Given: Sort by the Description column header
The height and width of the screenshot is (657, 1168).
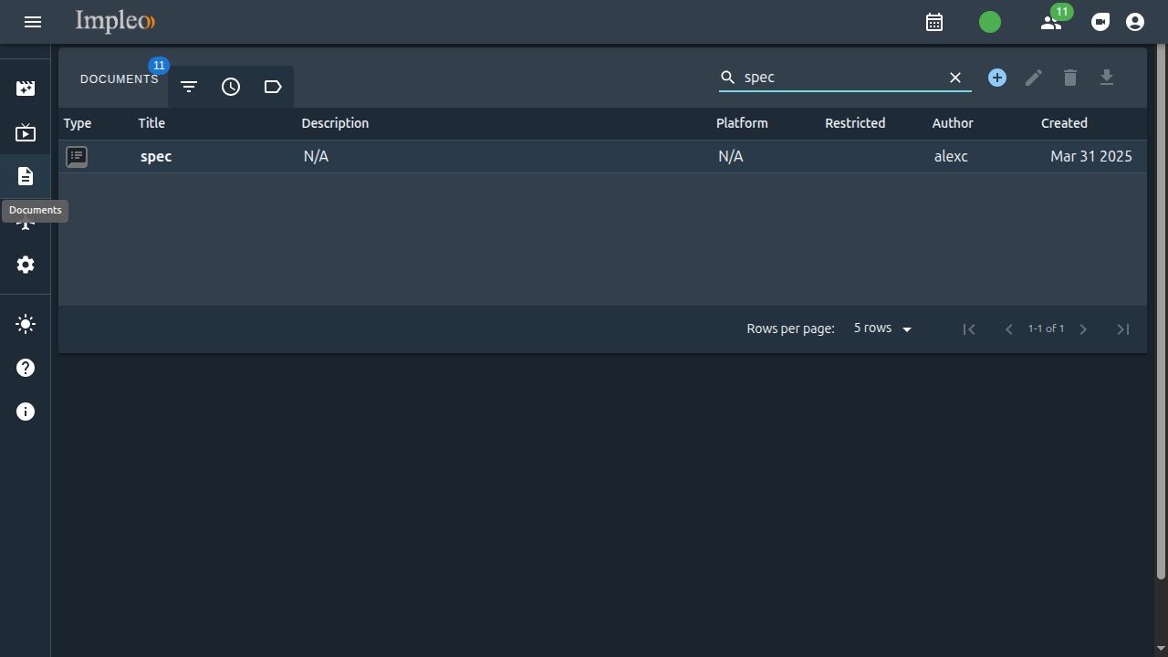Looking at the screenshot, I should (335, 123).
